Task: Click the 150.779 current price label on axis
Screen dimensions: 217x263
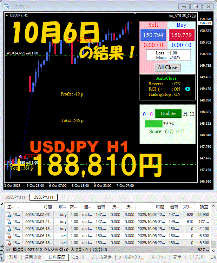Action: (205, 23)
